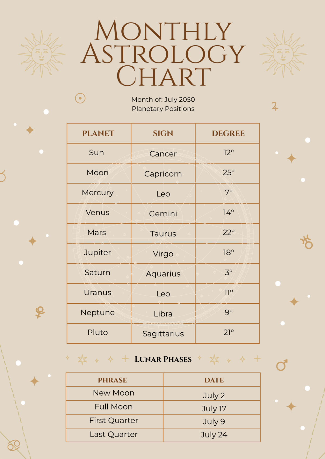Click the PHRASE header in lunar table
The height and width of the screenshot is (459, 325).
pyautogui.click(x=112, y=380)
